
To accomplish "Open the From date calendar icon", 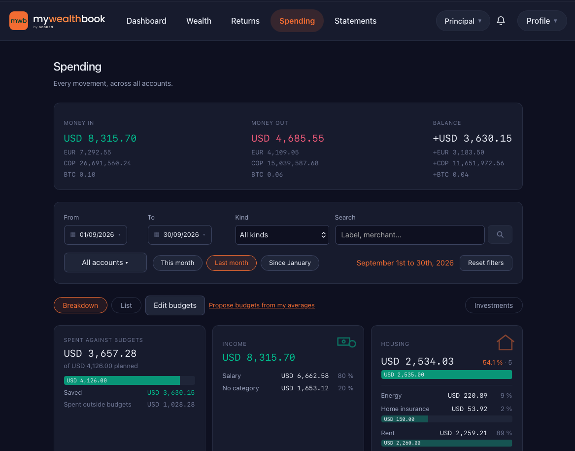I will pos(73,235).
